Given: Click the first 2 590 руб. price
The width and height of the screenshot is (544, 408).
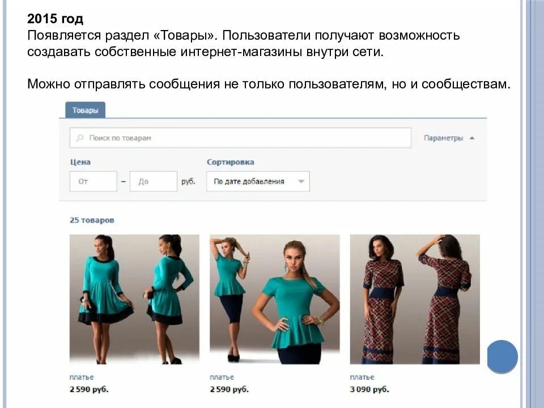Looking at the screenshot, I should (89, 389).
